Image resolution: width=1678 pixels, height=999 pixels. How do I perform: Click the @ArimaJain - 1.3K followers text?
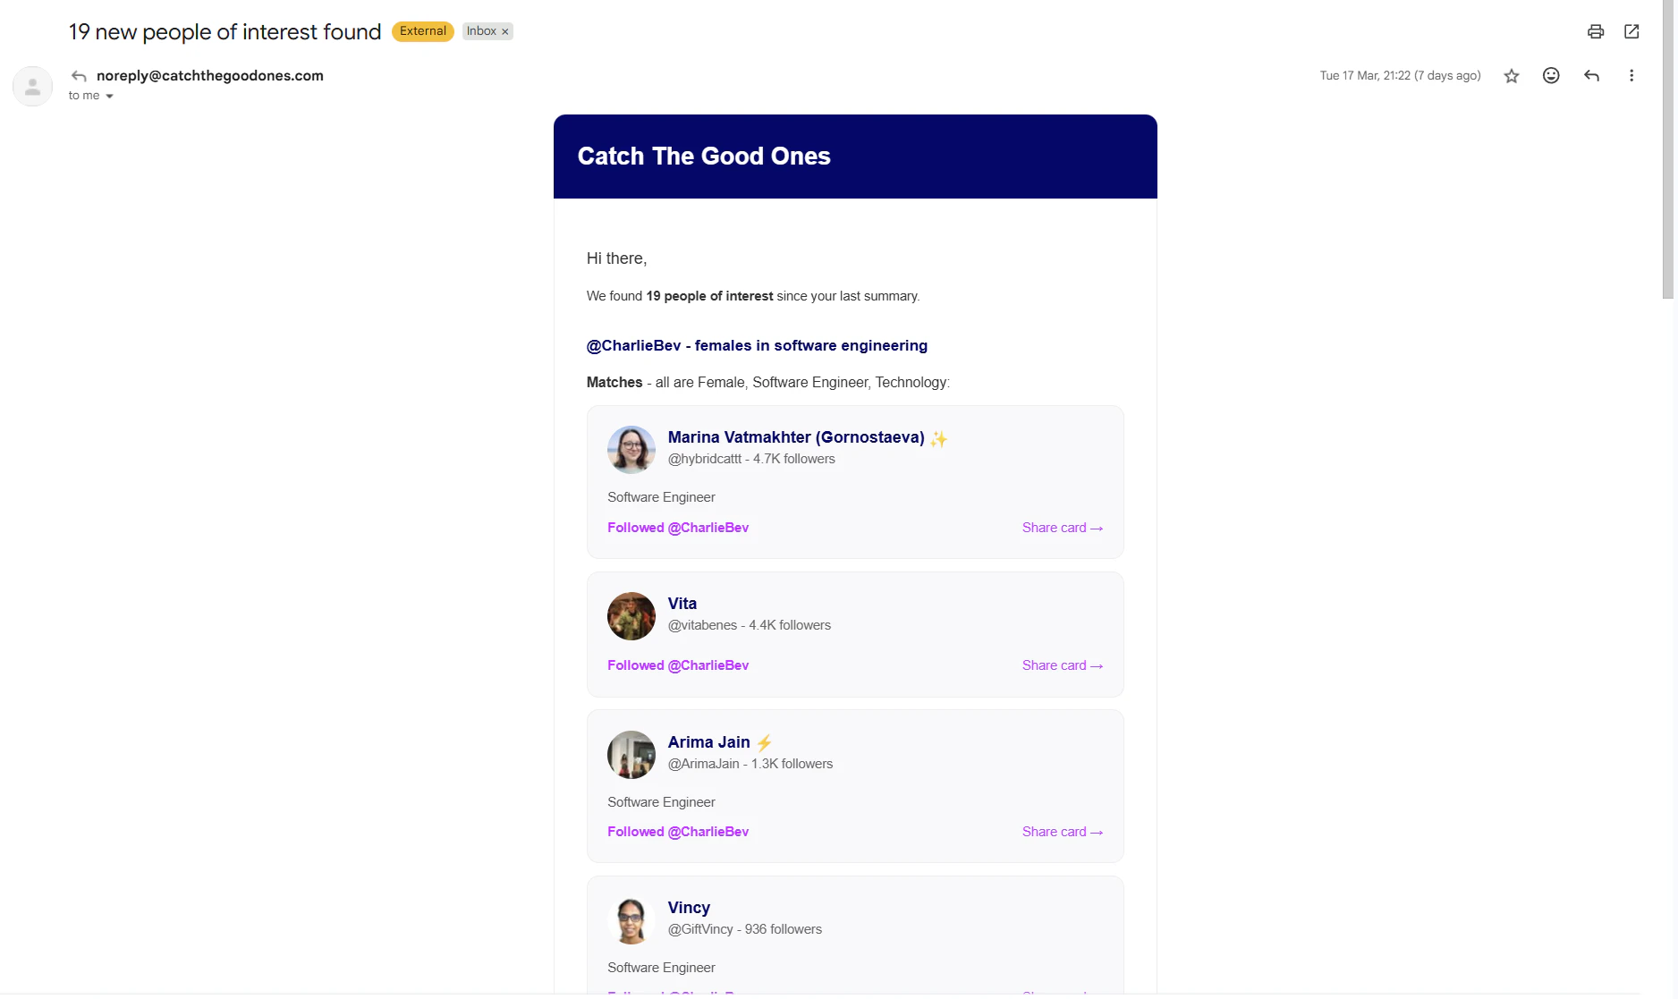click(750, 764)
